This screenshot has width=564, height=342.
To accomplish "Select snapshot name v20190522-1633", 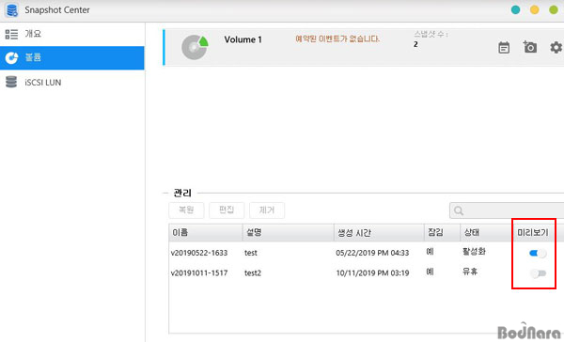I will point(199,253).
